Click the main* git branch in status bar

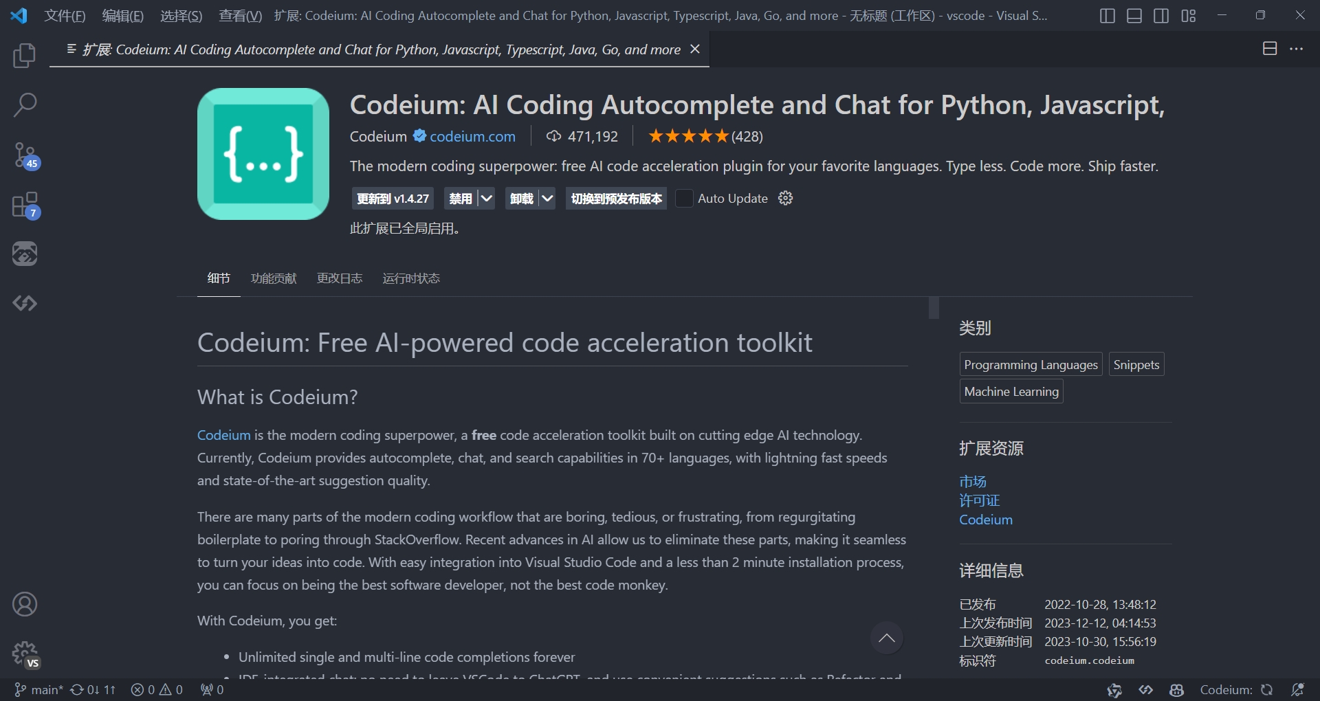point(38,689)
